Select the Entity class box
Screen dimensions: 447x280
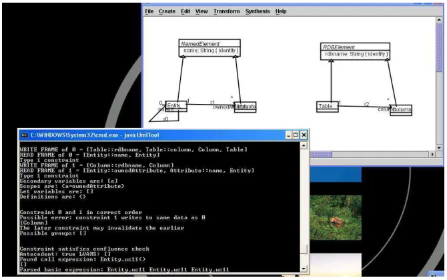click(176, 106)
